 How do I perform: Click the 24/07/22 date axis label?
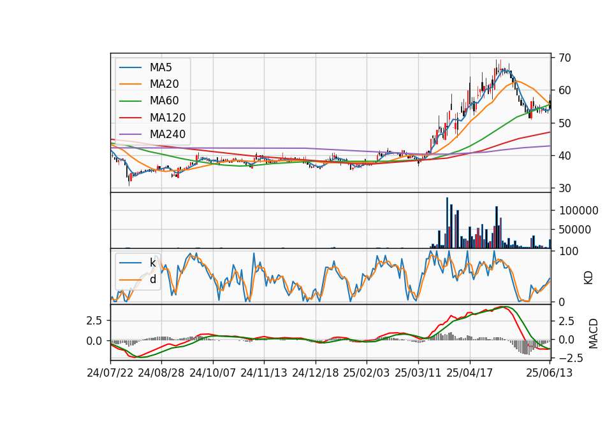pyautogui.click(x=110, y=373)
